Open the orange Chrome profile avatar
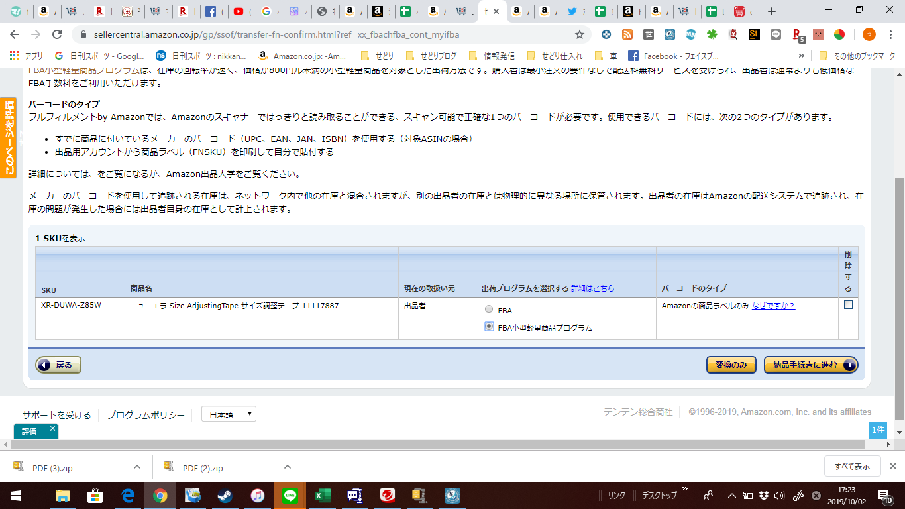The width and height of the screenshot is (905, 509). (869, 34)
